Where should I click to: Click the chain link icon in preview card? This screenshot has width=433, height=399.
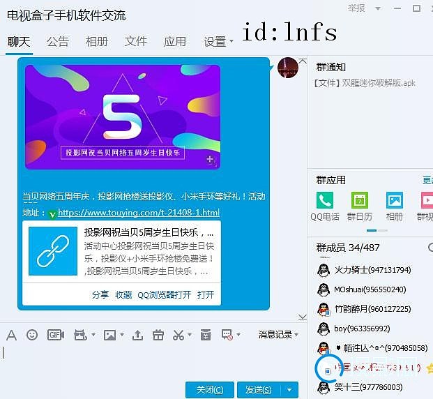(x=53, y=251)
